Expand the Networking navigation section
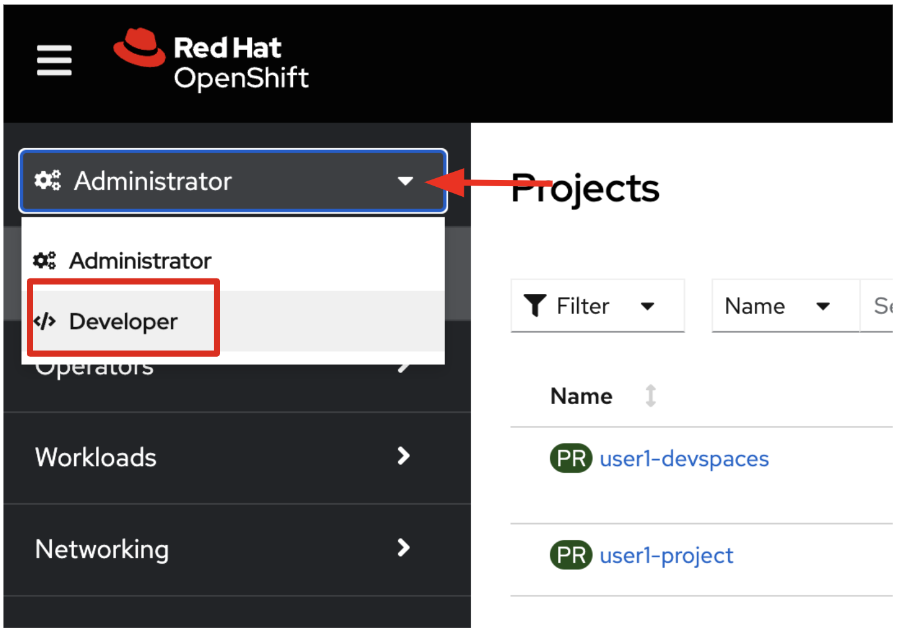900x634 pixels. pos(237,549)
